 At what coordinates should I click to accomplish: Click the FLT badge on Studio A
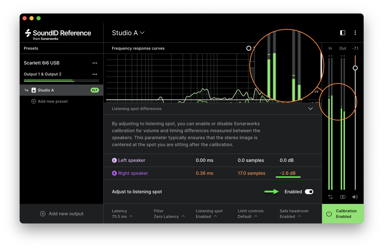click(x=95, y=90)
